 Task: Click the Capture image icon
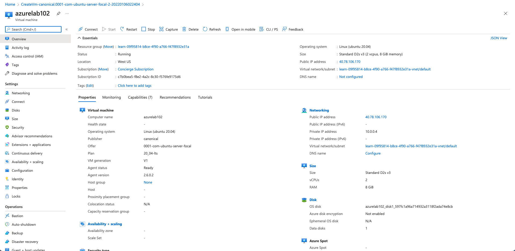pyautogui.click(x=161, y=29)
